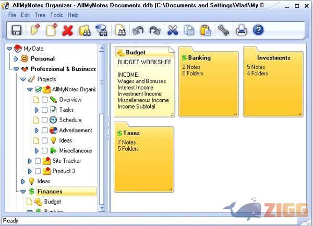Viewport: 313px width, 226px height.
Task: Tick the Site Tracker checkbox
Action: [x=38, y=161]
